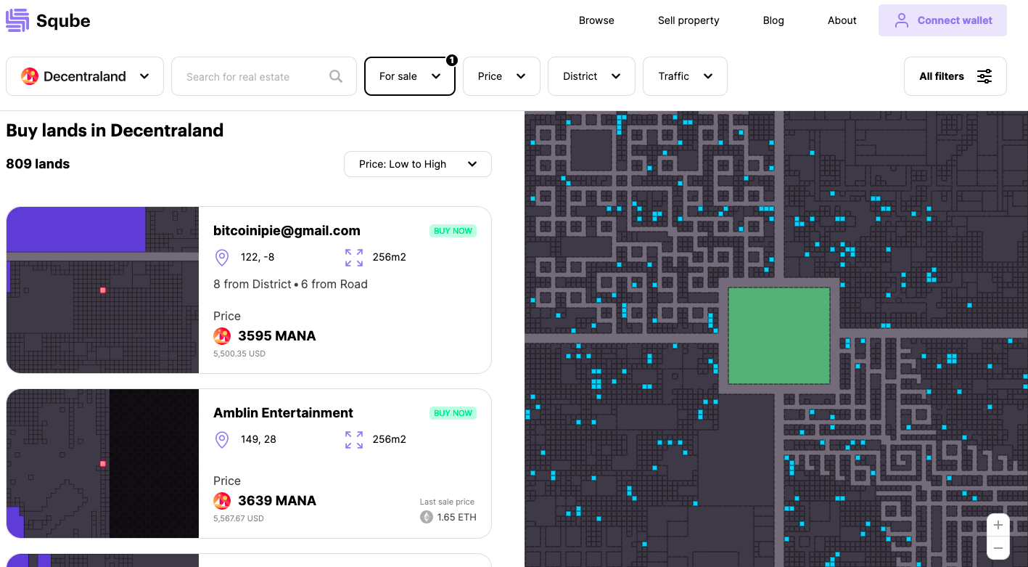This screenshot has height=567, width=1028.
Task: Click the 809 lands count
Action: click(38, 164)
